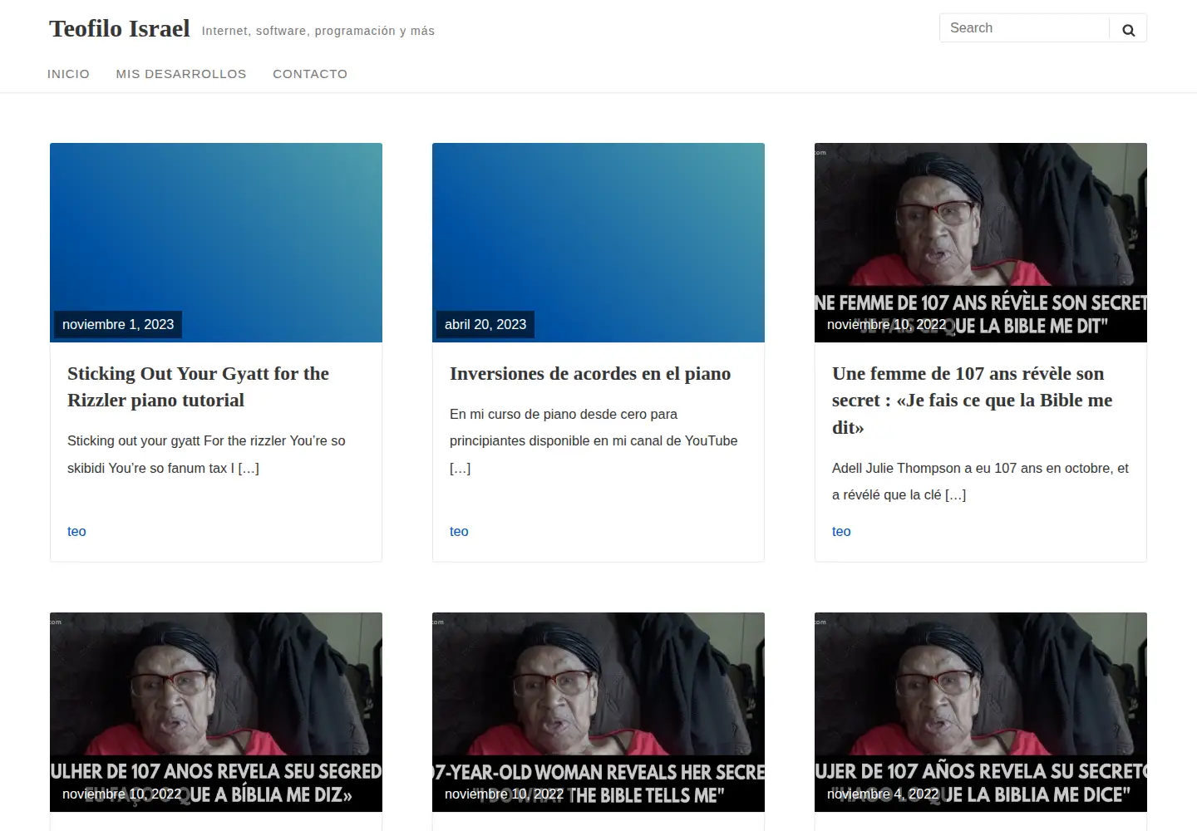Click the 'noviembre 10, 2022' date on the Portuguese thumbnail
The image size is (1197, 831).
tap(121, 794)
